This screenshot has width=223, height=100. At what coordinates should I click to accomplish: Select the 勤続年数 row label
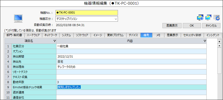point(34,82)
